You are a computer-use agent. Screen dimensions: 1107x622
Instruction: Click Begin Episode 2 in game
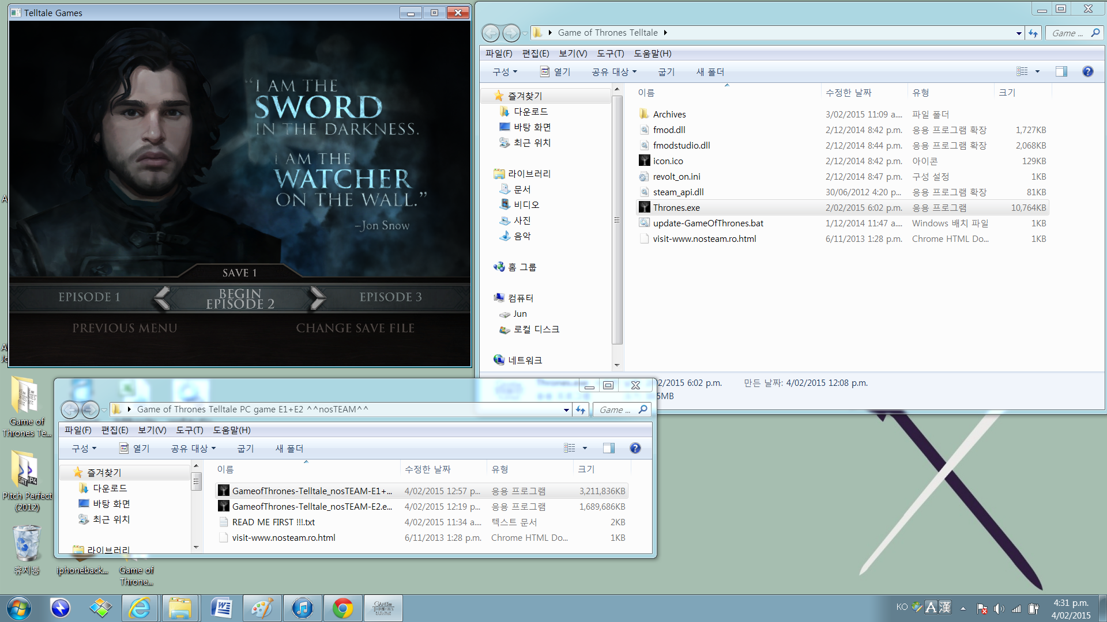click(x=240, y=298)
